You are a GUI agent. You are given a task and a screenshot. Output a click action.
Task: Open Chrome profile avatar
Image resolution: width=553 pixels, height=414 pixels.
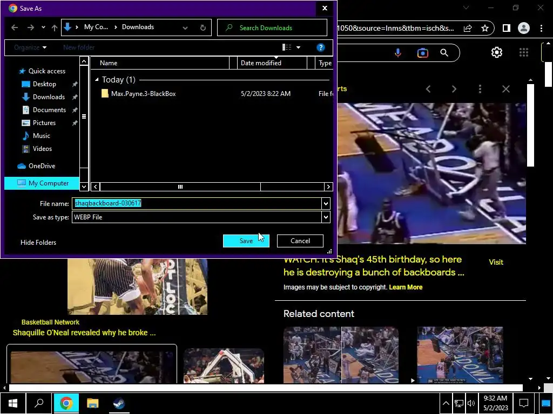tap(524, 28)
